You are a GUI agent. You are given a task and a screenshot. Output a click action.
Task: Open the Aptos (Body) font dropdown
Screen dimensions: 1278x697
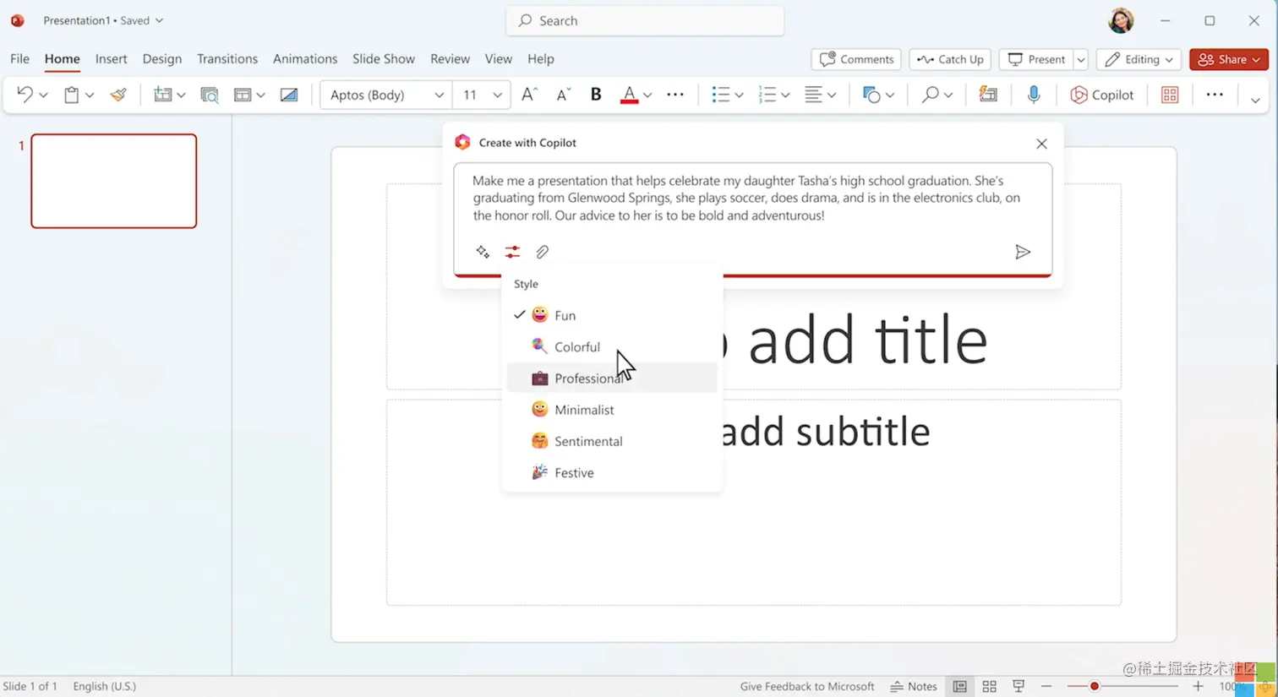point(439,95)
